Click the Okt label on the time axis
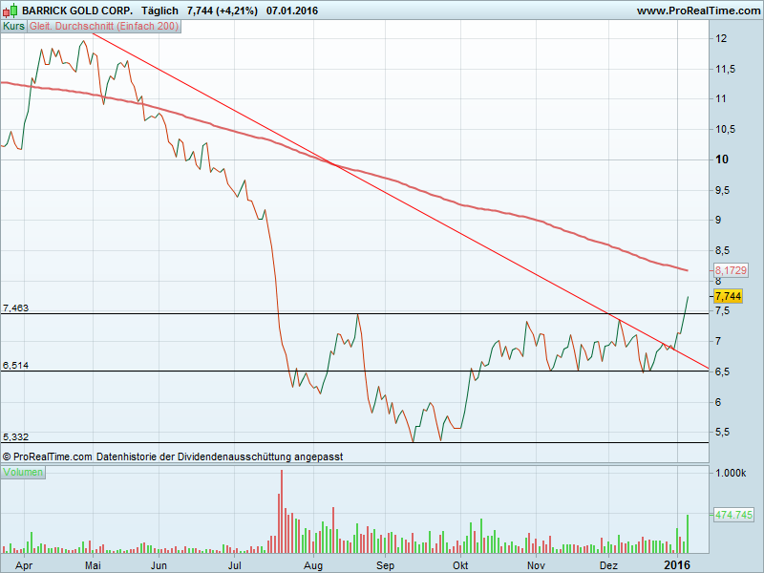The width and height of the screenshot is (764, 573). (460, 565)
